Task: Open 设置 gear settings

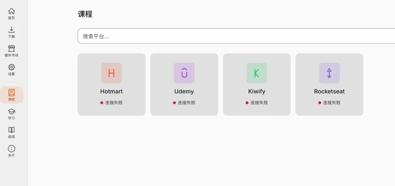Action: (11, 67)
